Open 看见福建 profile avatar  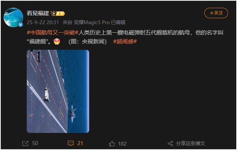click(13, 17)
